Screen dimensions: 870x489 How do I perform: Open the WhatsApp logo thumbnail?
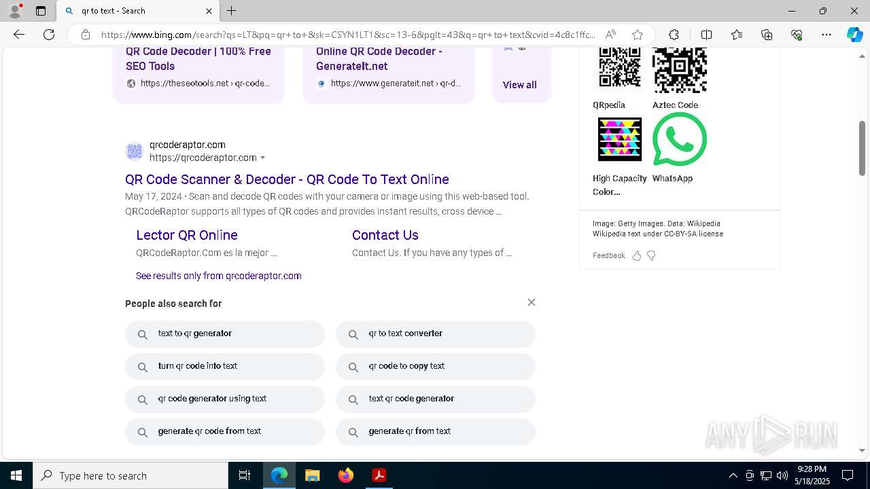[680, 139]
